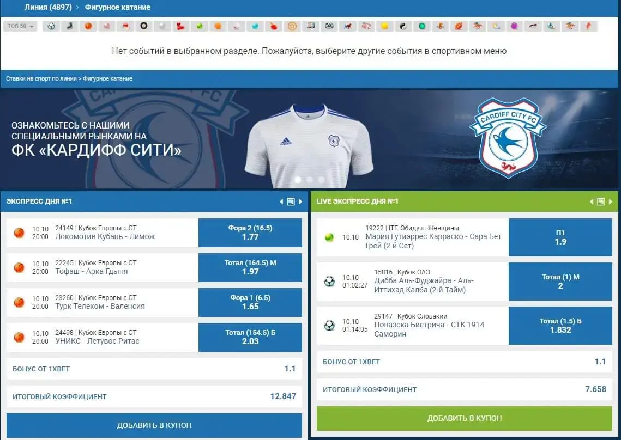
Task: Click the Cardiff City FC crest on banner
Action: tap(508, 138)
